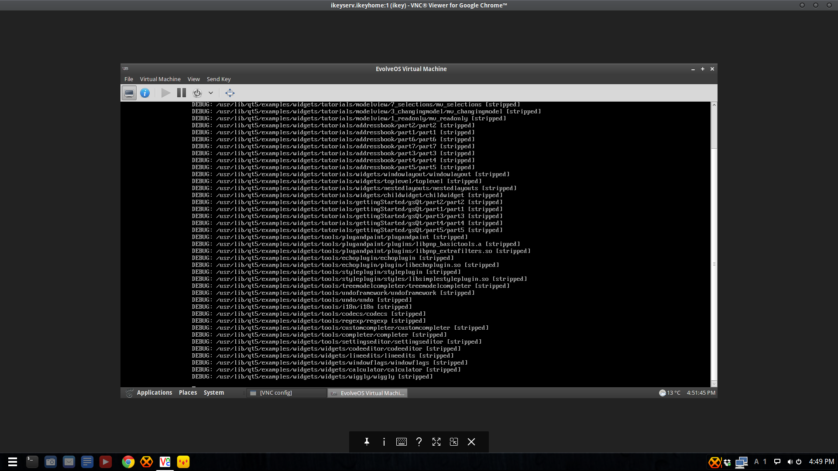The height and width of the screenshot is (471, 838).
Task: Open Dropbox tray icon
Action: click(727, 462)
